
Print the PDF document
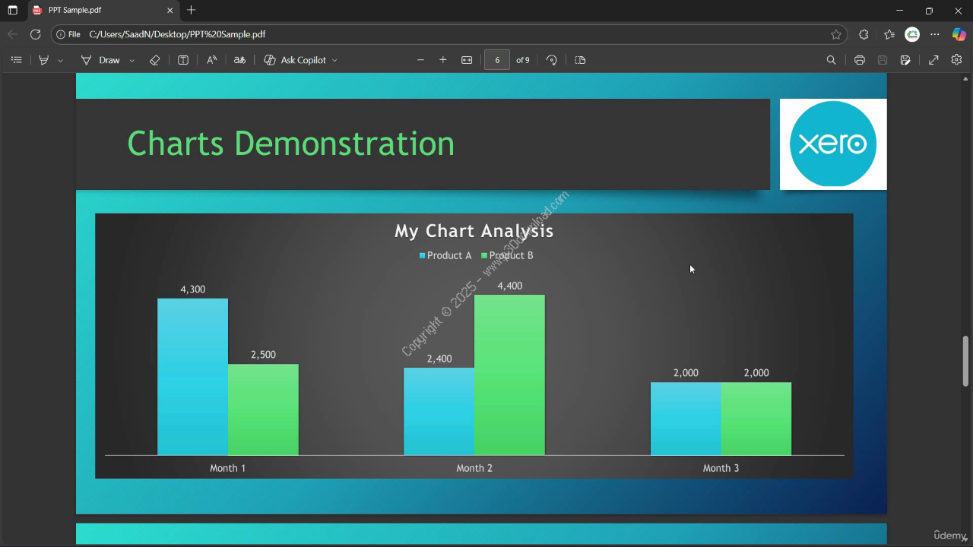click(x=860, y=60)
